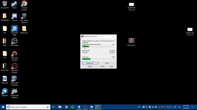
Task: Open File Explorer from the taskbar
Action: tap(60, 107)
